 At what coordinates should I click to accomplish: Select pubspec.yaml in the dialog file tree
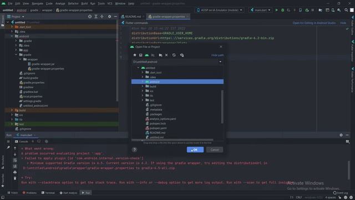click(158, 128)
